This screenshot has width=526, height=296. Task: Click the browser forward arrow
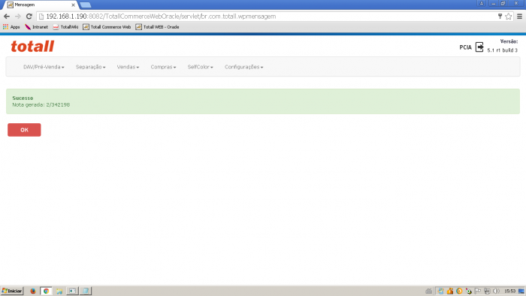point(18,17)
